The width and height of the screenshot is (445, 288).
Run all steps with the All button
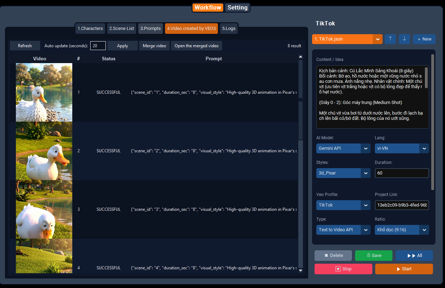[414, 256]
